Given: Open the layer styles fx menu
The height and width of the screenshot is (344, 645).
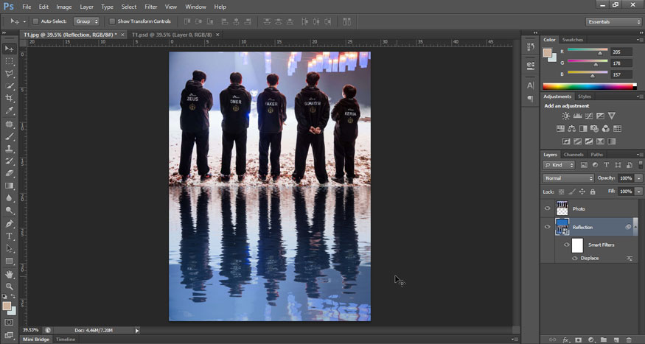Looking at the screenshot, I should click(566, 340).
